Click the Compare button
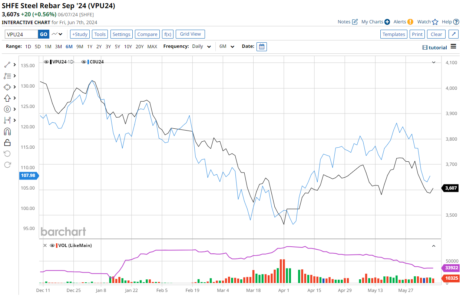The image size is (463, 296). [x=147, y=34]
